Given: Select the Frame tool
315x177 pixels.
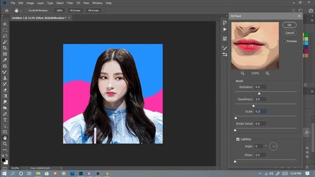Looking at the screenshot, I should point(5,54).
